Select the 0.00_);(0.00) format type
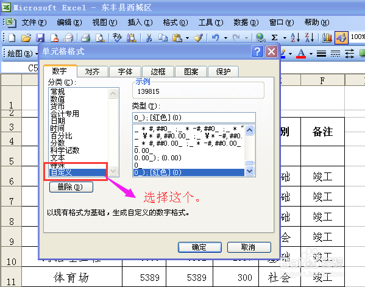Image resolution: width=365 pixels, height=287 pixels. tap(189, 158)
